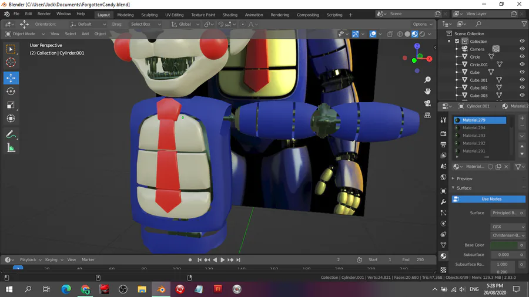The image size is (529, 297).
Task: Open the Render menu
Action: [x=44, y=14]
